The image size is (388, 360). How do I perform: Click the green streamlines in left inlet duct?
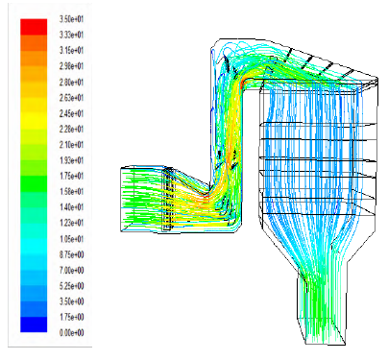tap(141, 199)
